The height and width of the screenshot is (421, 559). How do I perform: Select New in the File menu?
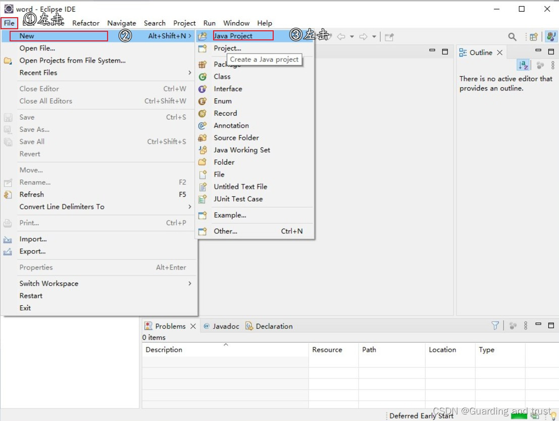(99, 36)
